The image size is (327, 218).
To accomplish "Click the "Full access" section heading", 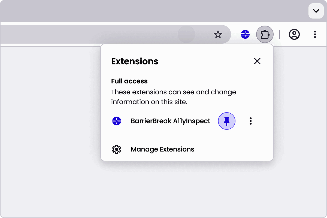I will [x=129, y=81].
